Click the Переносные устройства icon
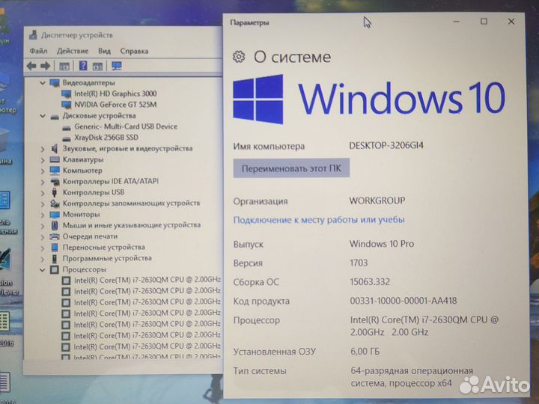 55,248
